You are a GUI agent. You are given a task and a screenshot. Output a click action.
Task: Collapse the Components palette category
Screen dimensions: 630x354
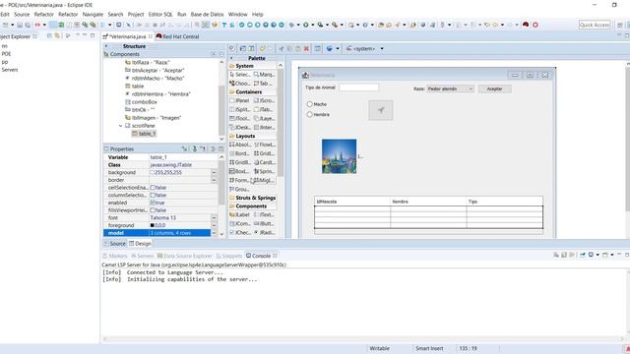(252, 206)
